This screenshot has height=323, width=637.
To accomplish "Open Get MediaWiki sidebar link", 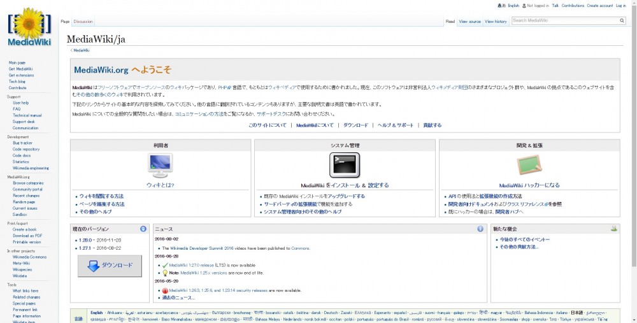I will click(20, 69).
